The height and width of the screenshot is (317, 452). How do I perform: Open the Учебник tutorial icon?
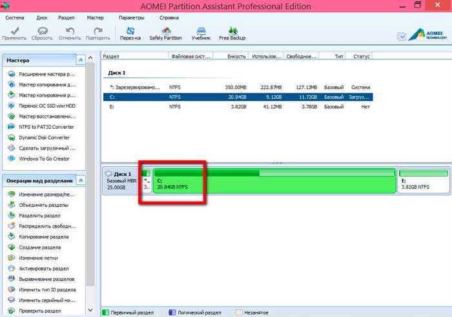click(201, 34)
